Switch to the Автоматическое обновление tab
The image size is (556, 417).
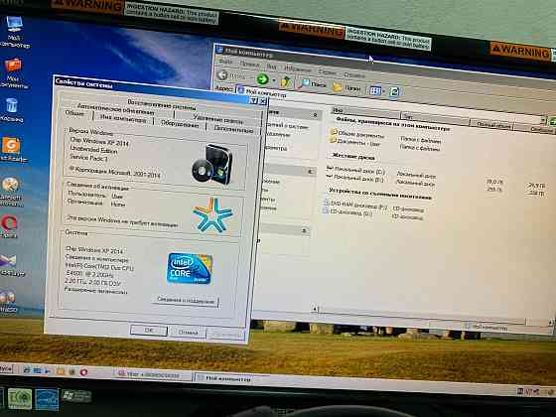click(115, 108)
